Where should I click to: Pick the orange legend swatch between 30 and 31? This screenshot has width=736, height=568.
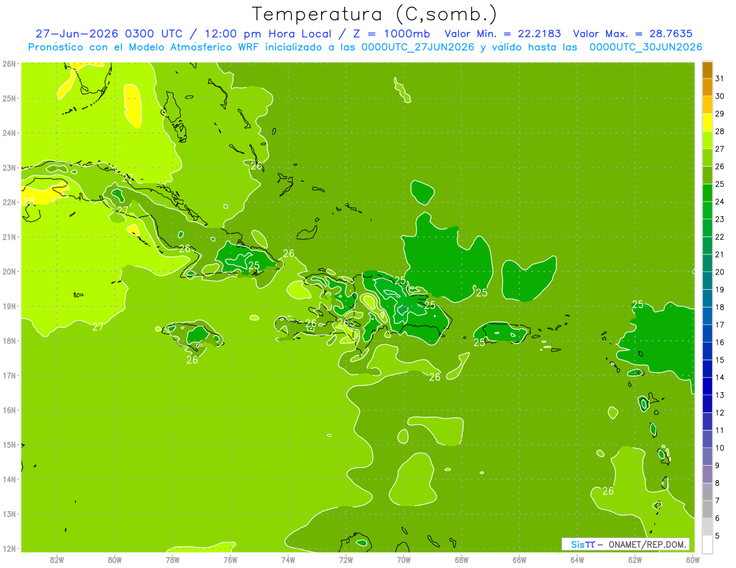(x=707, y=88)
